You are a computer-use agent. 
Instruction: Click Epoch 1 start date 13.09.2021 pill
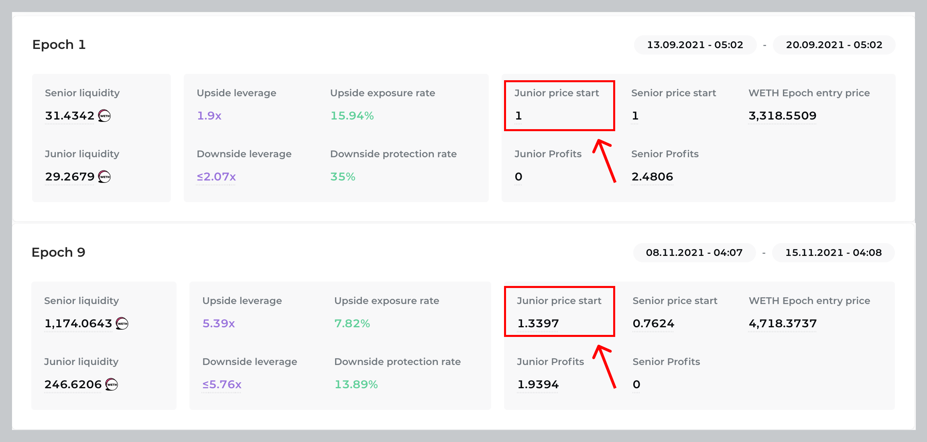pyautogui.click(x=695, y=45)
